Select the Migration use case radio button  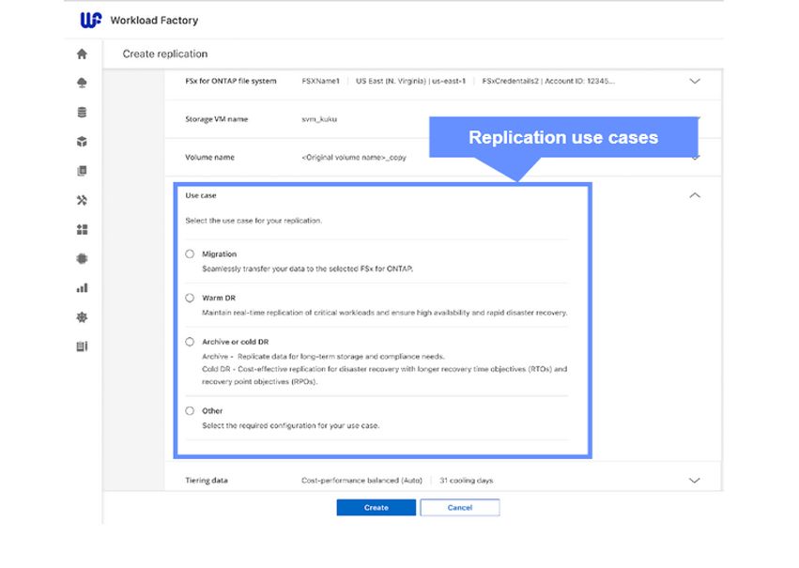click(x=190, y=253)
